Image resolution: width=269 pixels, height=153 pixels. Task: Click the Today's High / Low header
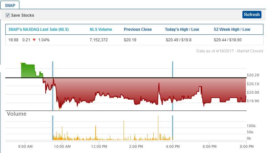point(182,29)
